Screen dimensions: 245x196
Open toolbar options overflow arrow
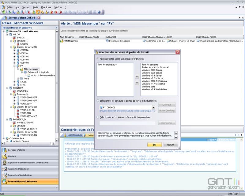tap(103, 12)
